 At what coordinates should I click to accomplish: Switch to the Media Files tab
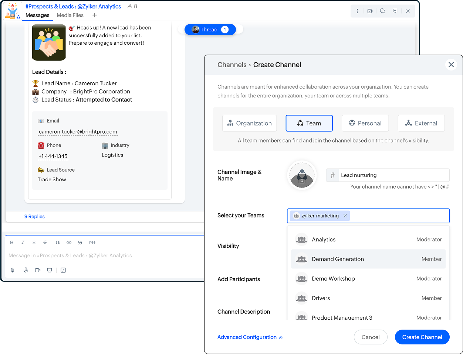70,15
